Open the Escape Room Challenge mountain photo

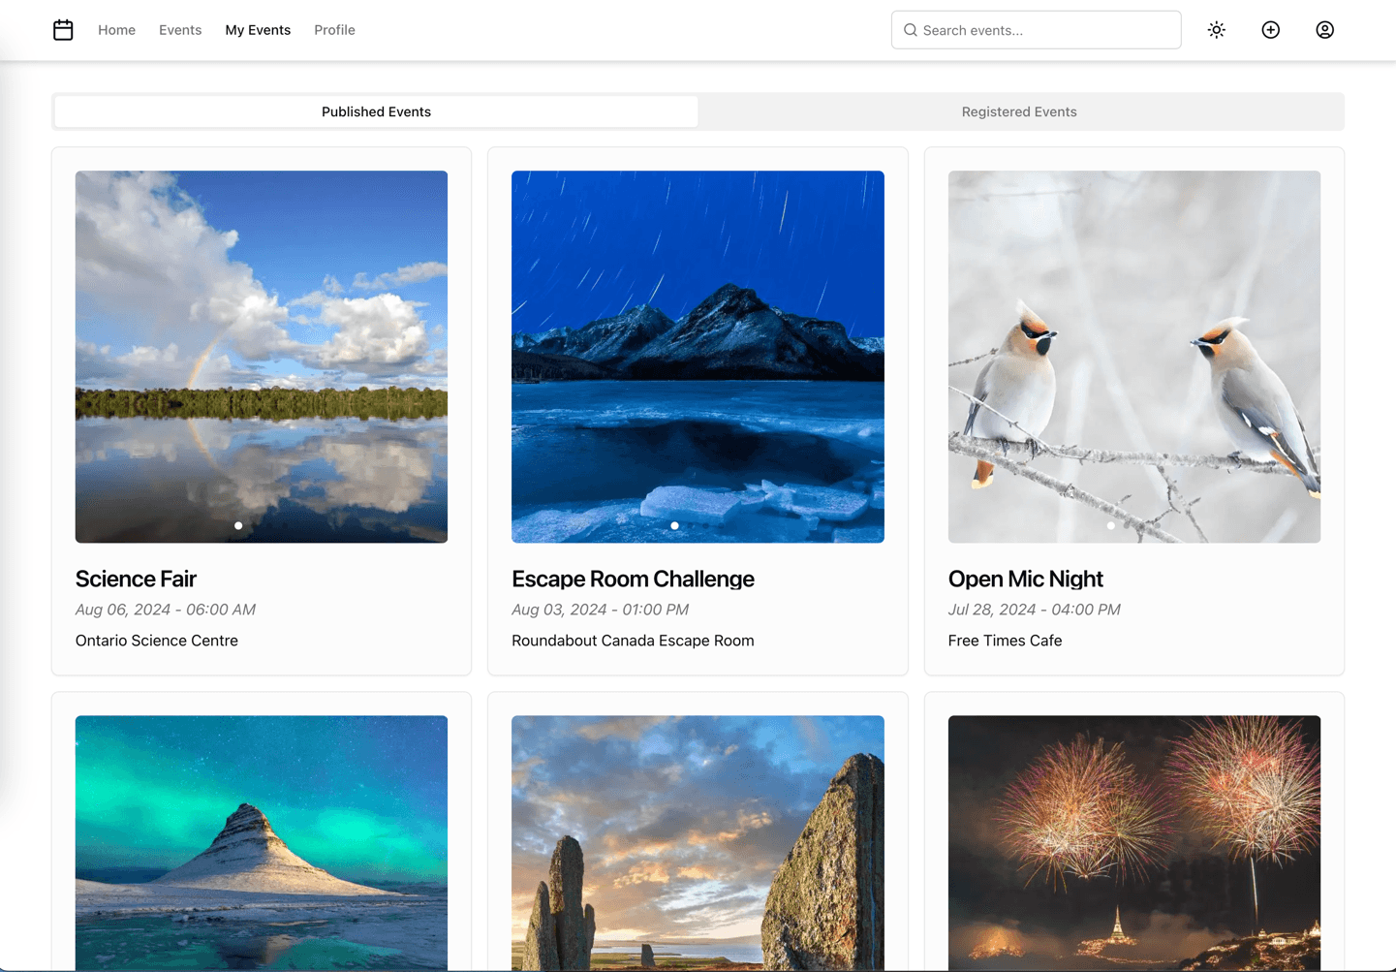click(x=698, y=357)
